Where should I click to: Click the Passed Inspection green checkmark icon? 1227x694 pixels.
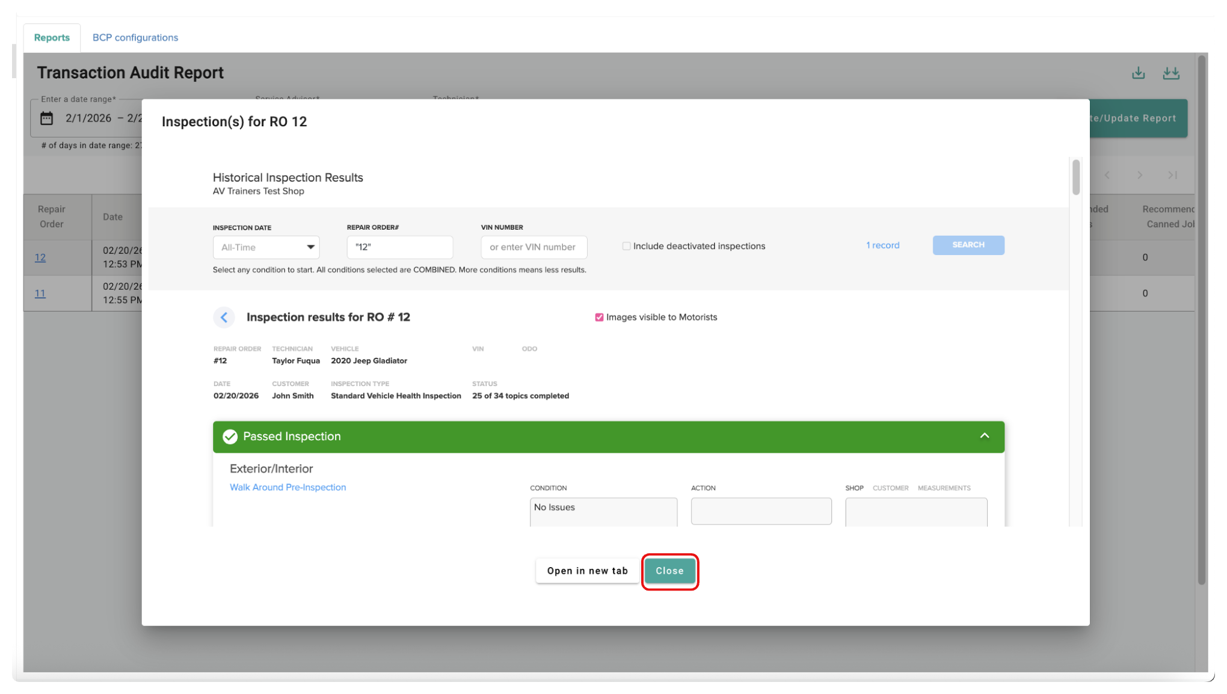tap(230, 437)
